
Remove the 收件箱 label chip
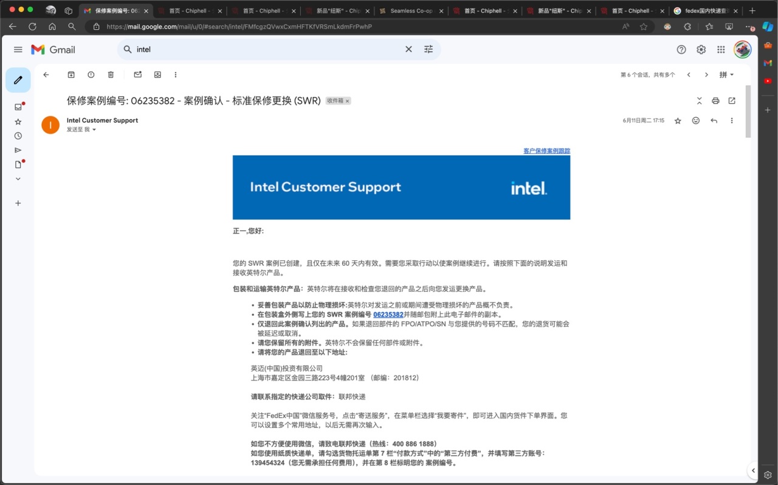[348, 101]
